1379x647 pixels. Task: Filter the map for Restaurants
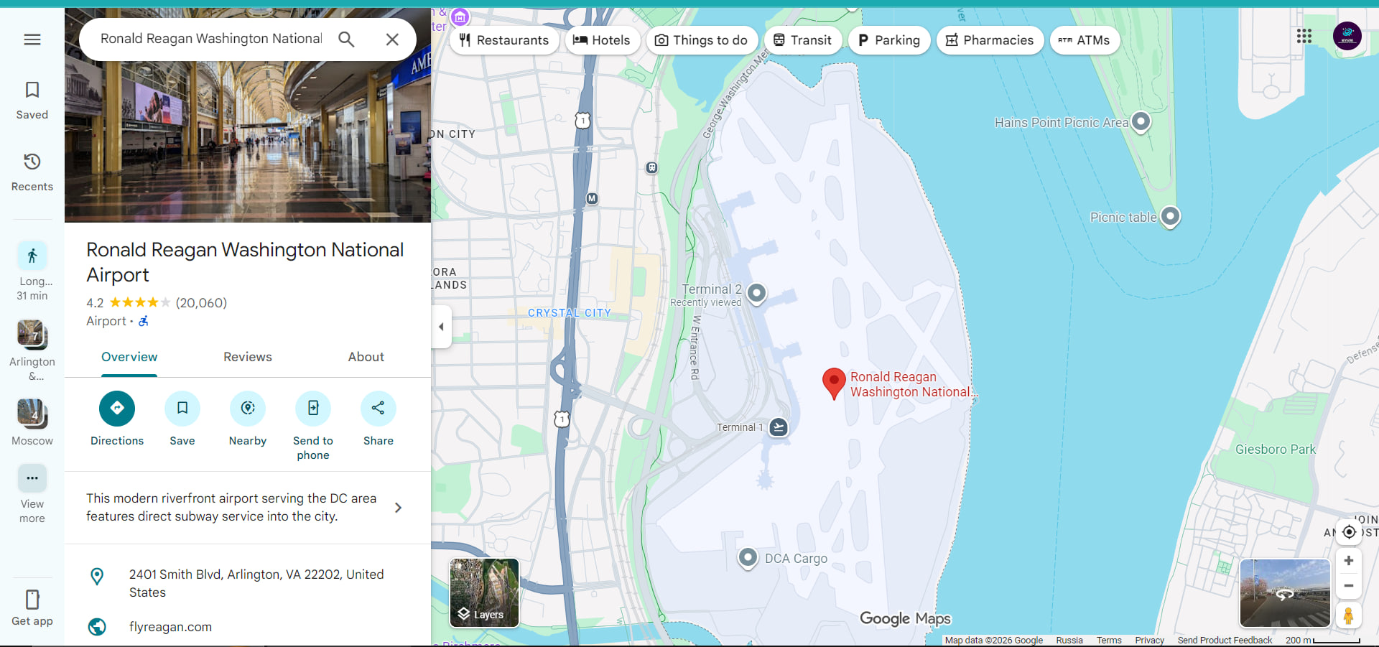(505, 40)
